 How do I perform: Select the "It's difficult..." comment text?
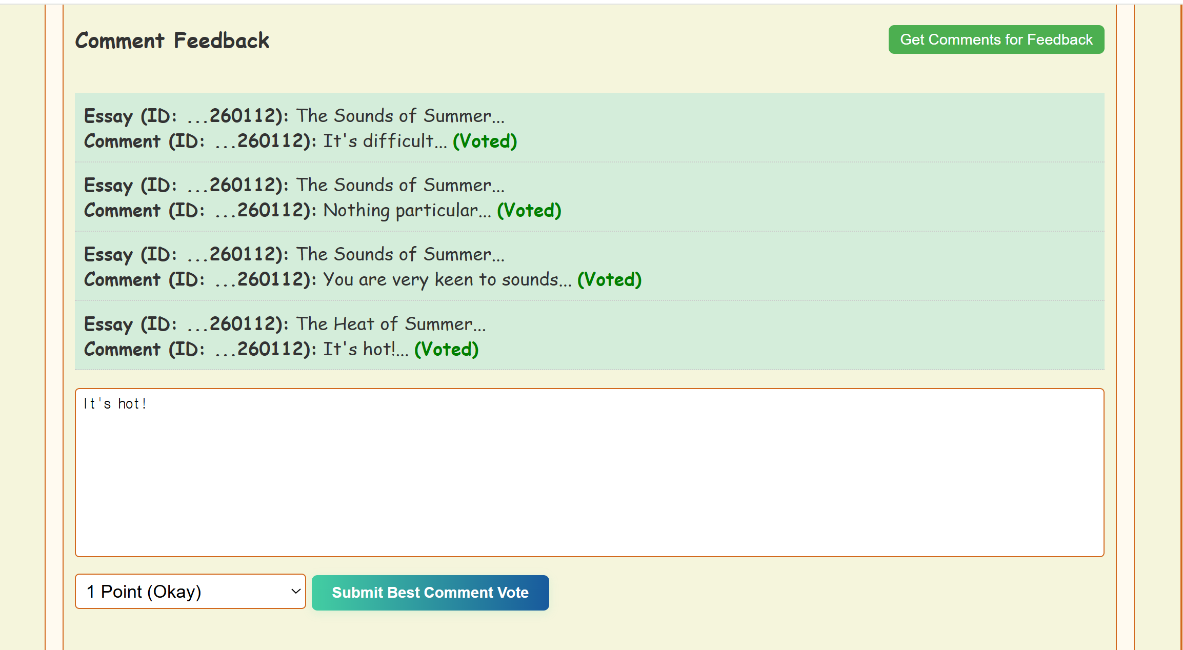click(385, 141)
